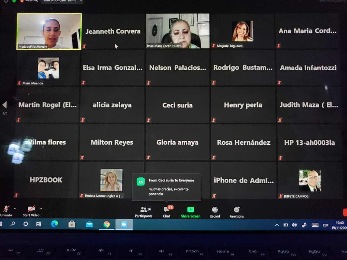The image size is (347, 260).
Task: Select Patricia Ivonne Ingles tile
Action: coord(112,180)
